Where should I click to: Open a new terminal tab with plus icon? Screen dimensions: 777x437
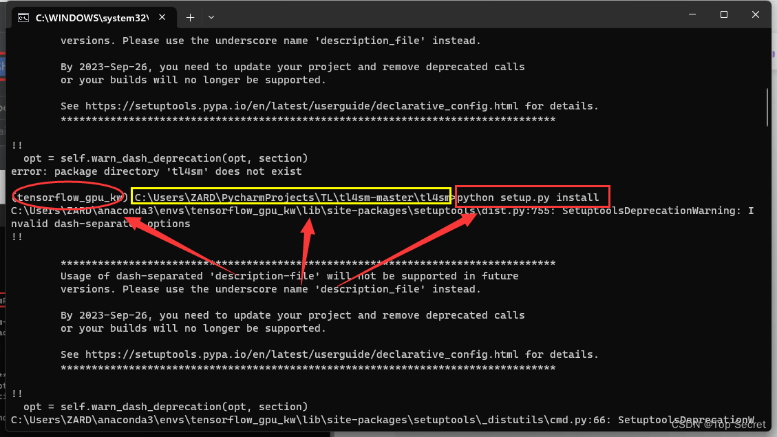click(190, 17)
